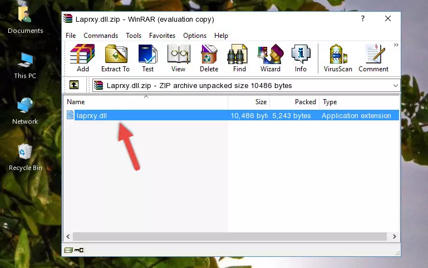Viewport: 428px width, 268px height.
Task: Click the key password icon in status bar
Action: 79,250
